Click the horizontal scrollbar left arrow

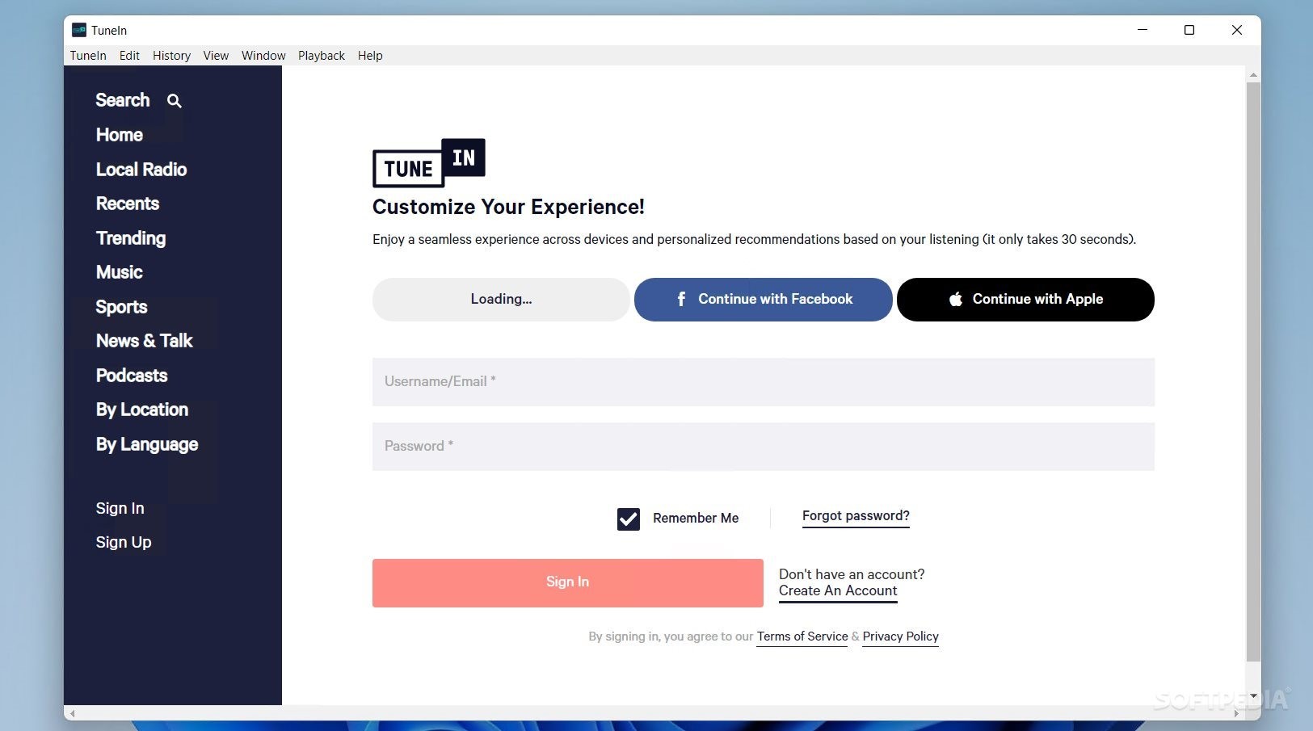pyautogui.click(x=73, y=713)
